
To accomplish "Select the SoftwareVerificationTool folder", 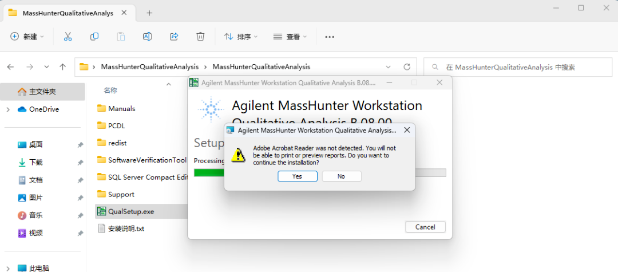I will (141, 160).
